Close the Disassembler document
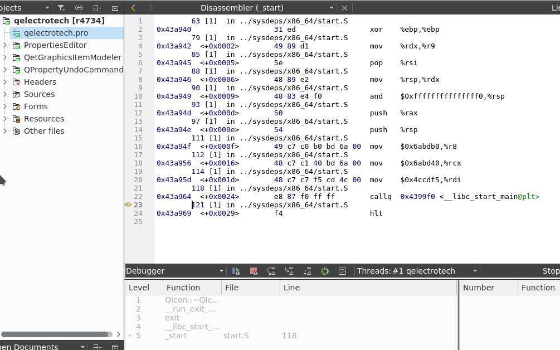This screenshot has height=350, width=560. coord(344,8)
